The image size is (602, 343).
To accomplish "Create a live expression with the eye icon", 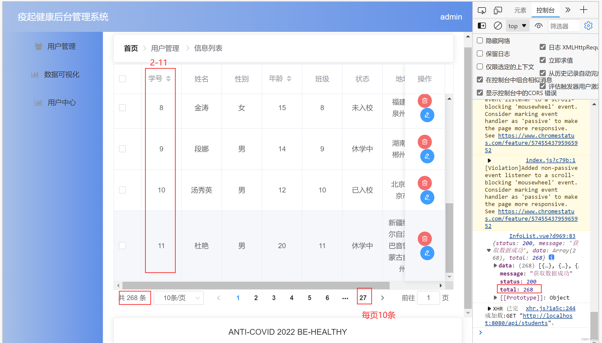I will click(x=538, y=26).
